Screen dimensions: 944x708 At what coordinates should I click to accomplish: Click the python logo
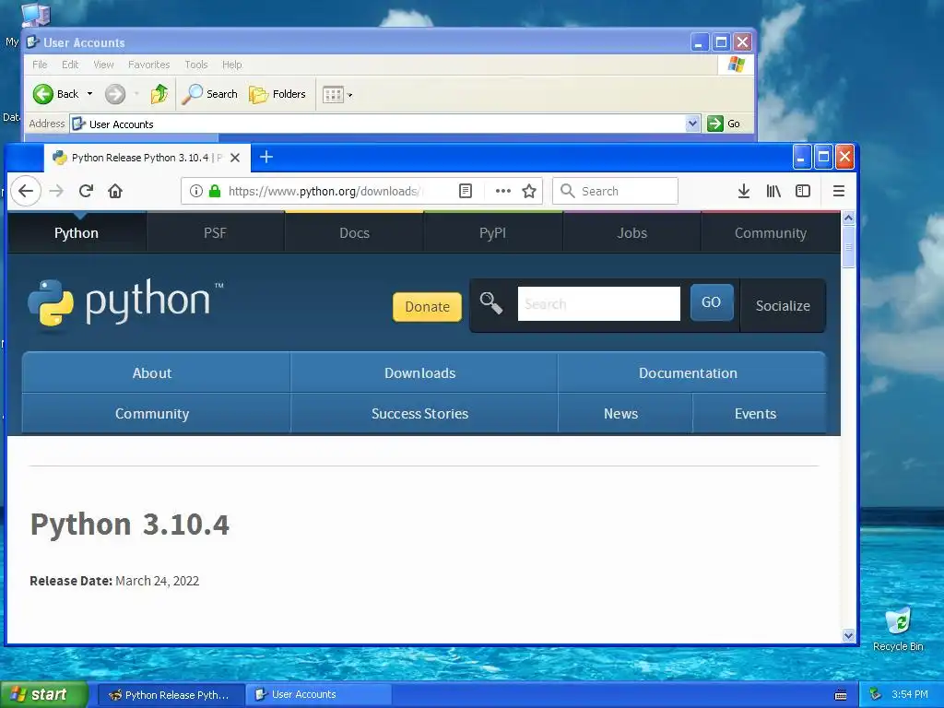tap(125, 303)
